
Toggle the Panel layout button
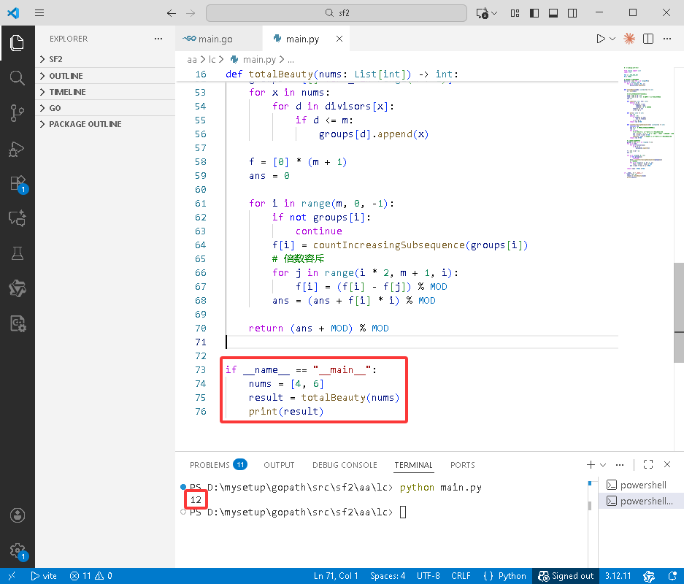pyautogui.click(x=553, y=13)
